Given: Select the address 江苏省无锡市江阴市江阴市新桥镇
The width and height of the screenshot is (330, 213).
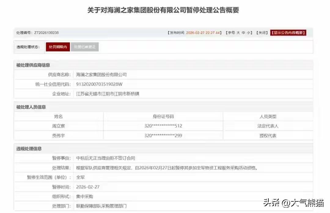Looking at the screenshot, I should click(108, 94).
